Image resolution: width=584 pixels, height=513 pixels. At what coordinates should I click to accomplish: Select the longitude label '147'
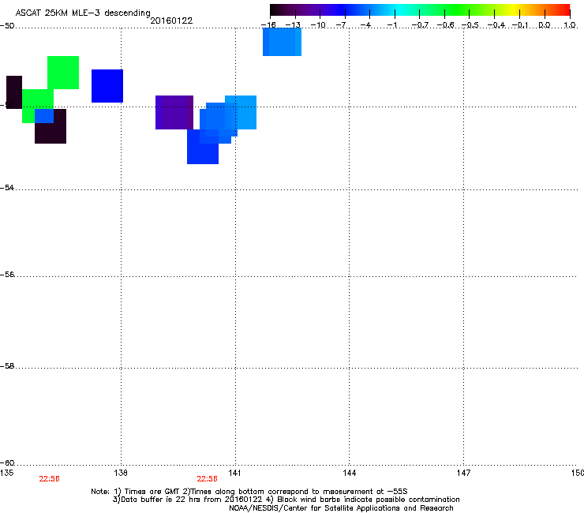point(463,473)
